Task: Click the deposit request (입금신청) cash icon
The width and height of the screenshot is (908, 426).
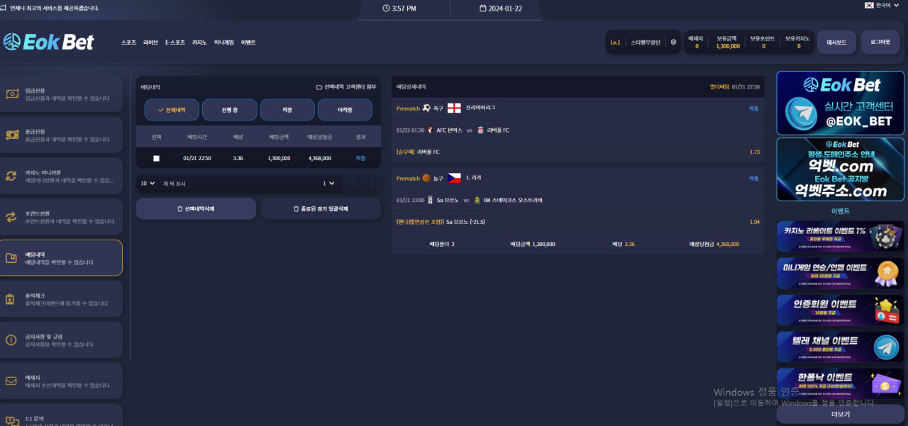Action: (11, 94)
